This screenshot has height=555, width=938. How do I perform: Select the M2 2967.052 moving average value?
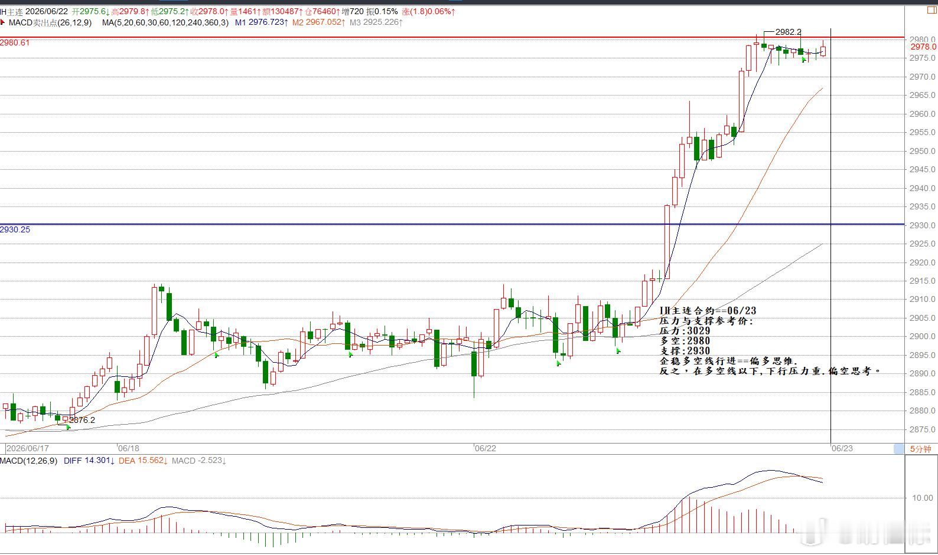pyautogui.click(x=319, y=22)
